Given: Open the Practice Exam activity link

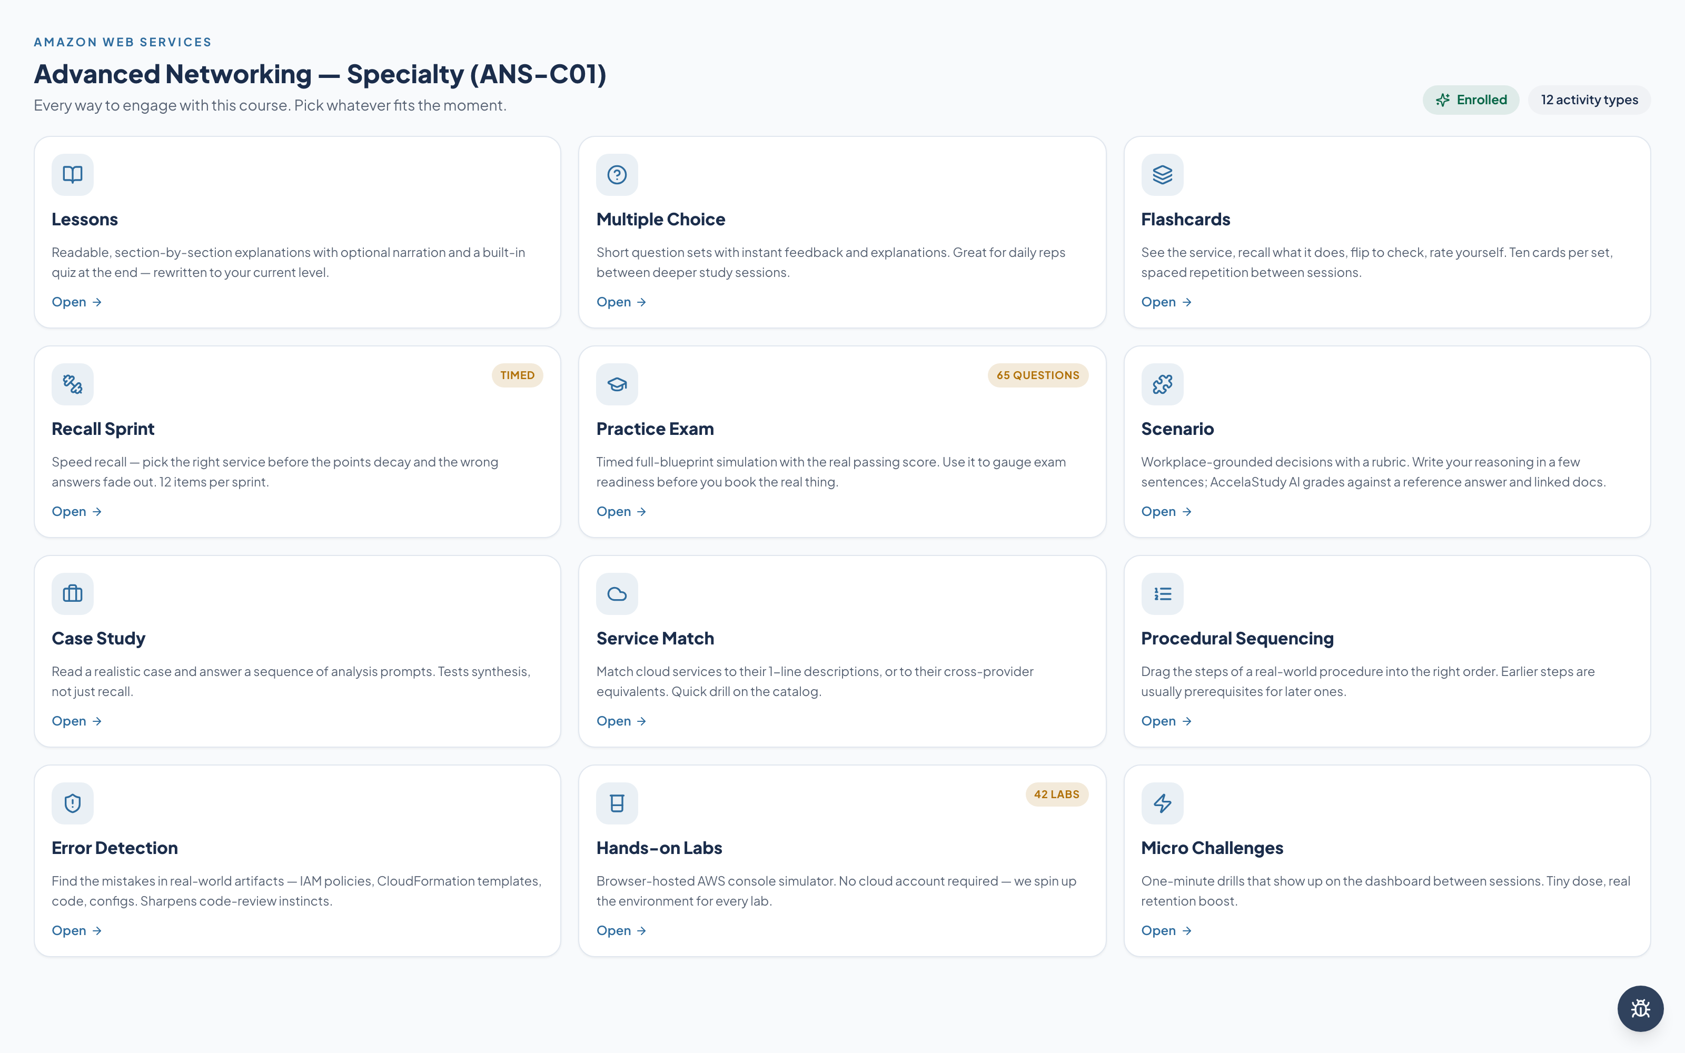Looking at the screenshot, I should pyautogui.click(x=621, y=511).
